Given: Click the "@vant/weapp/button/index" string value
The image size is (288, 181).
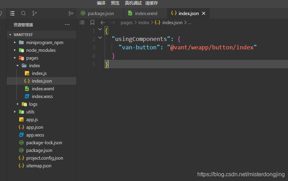Looking at the screenshot, I should click(x=212, y=47).
